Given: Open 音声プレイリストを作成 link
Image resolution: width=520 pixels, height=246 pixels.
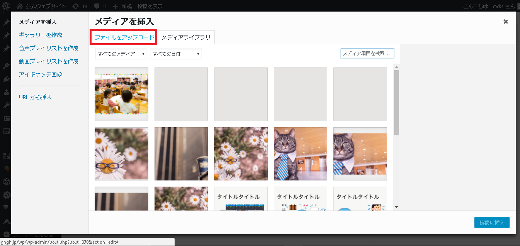Looking at the screenshot, I should 49,48.
